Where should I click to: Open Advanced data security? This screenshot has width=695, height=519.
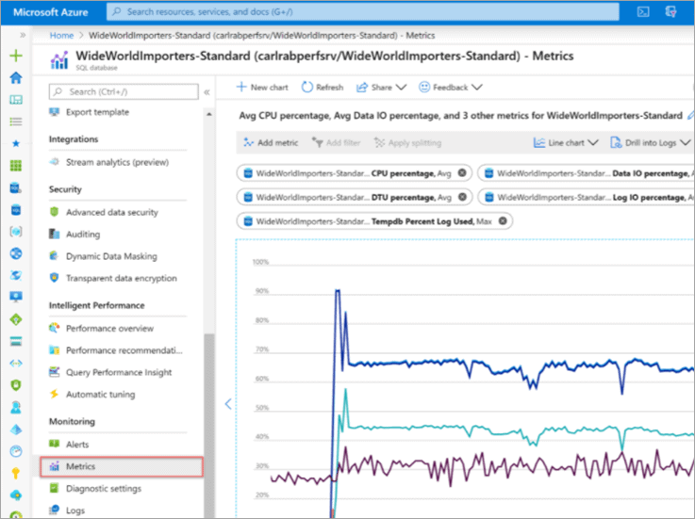point(111,212)
